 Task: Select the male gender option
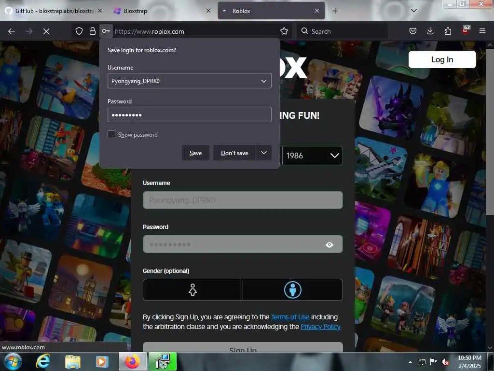pyautogui.click(x=293, y=290)
